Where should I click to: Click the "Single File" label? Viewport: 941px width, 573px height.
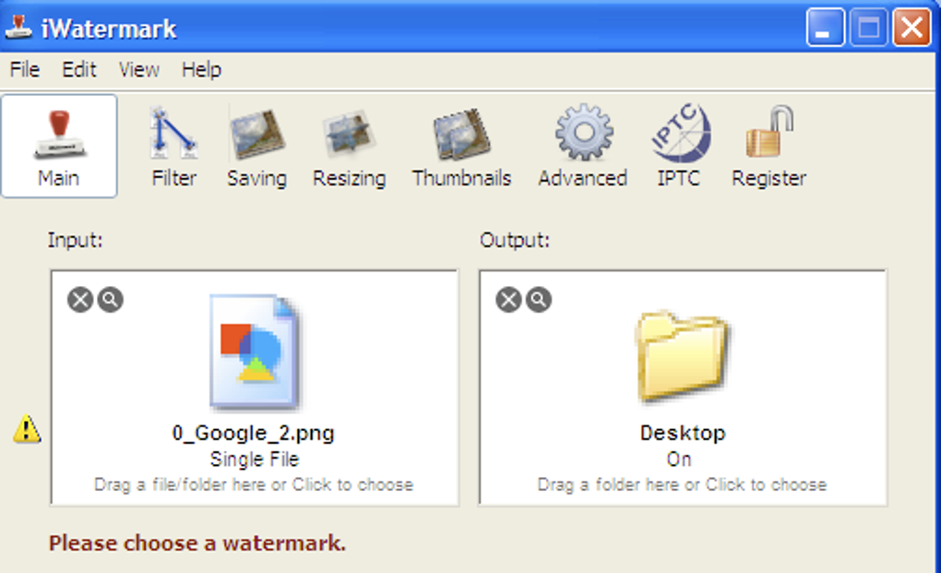255,460
